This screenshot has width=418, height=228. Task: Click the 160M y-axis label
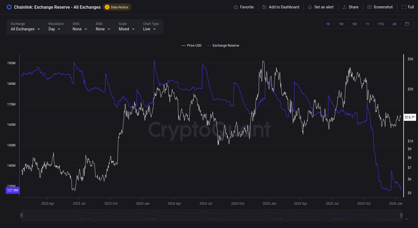11,125
